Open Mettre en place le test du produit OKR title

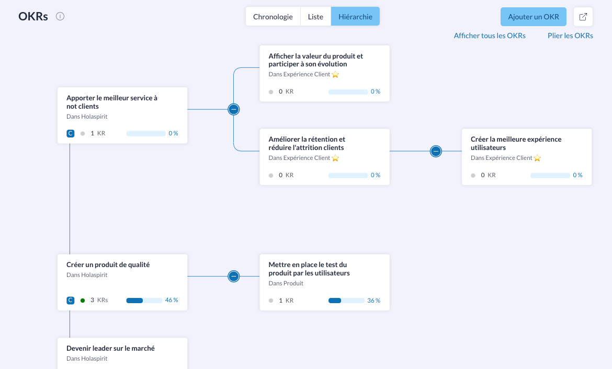[309, 269]
